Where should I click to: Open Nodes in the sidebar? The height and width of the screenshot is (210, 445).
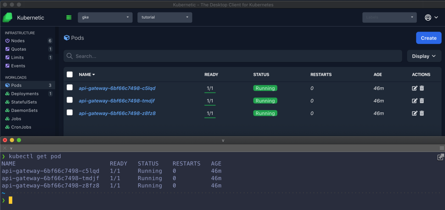(x=18, y=41)
